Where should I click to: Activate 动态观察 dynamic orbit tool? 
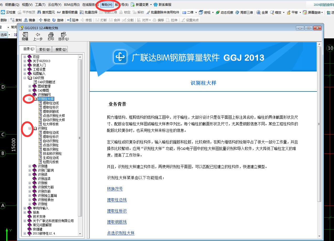[224, 12]
